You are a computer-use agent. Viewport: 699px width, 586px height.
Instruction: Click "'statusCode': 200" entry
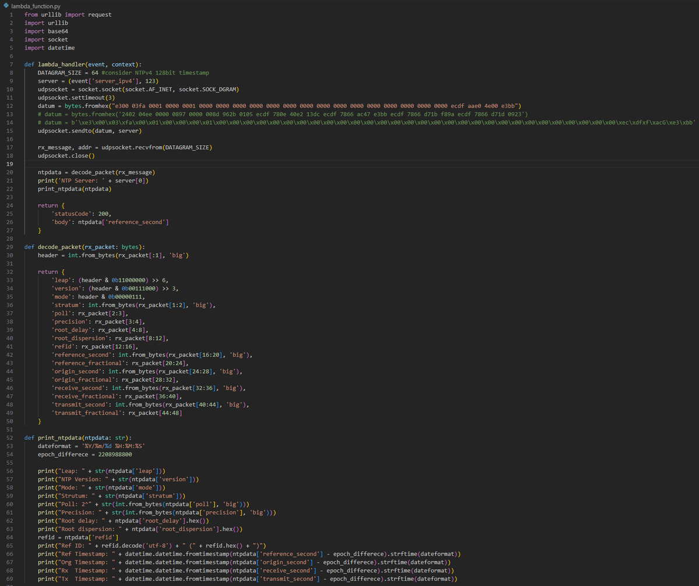(x=82, y=213)
